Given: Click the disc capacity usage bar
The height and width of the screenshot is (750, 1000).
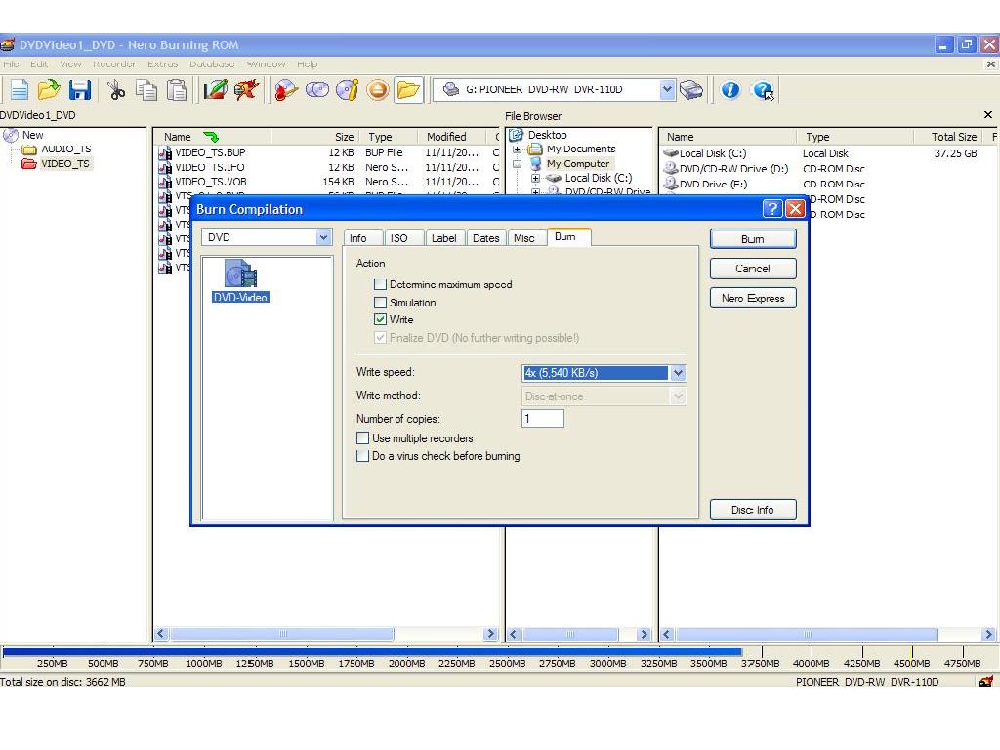Looking at the screenshot, I should pyautogui.click(x=372, y=651).
